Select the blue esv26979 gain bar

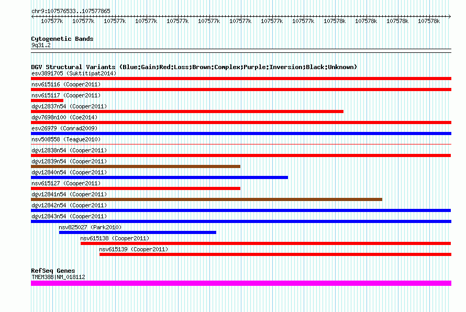coord(241,133)
